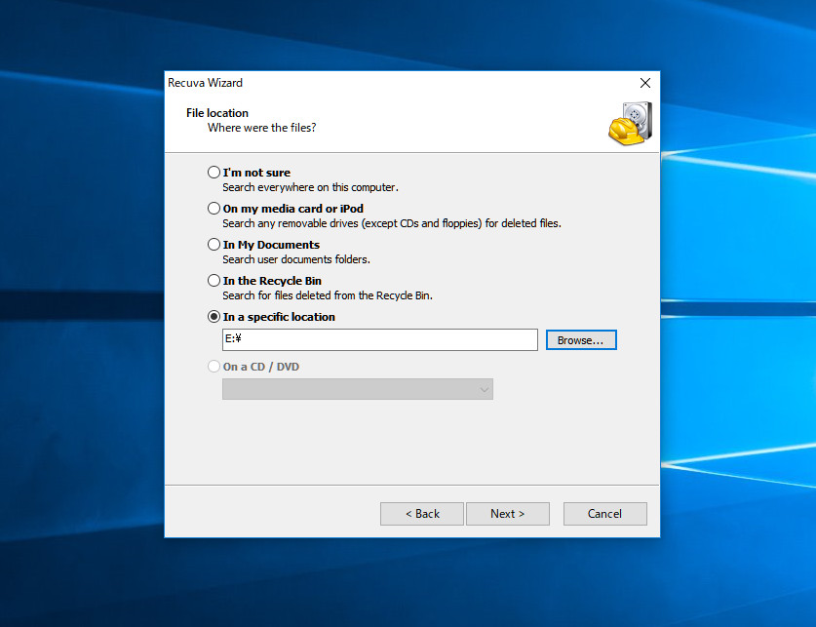Image resolution: width=816 pixels, height=627 pixels.
Task: Click the "Where were the files?" subtitle
Action: click(x=261, y=128)
